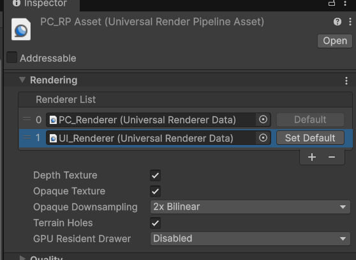
Task: Uncheck the Depth Texture checkbox
Action: (x=155, y=175)
